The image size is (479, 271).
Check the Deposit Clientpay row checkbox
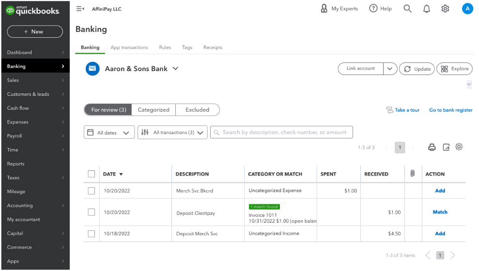click(x=92, y=212)
